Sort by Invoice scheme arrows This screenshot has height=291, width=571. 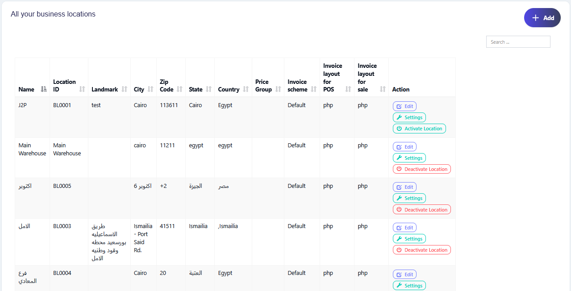tap(313, 89)
